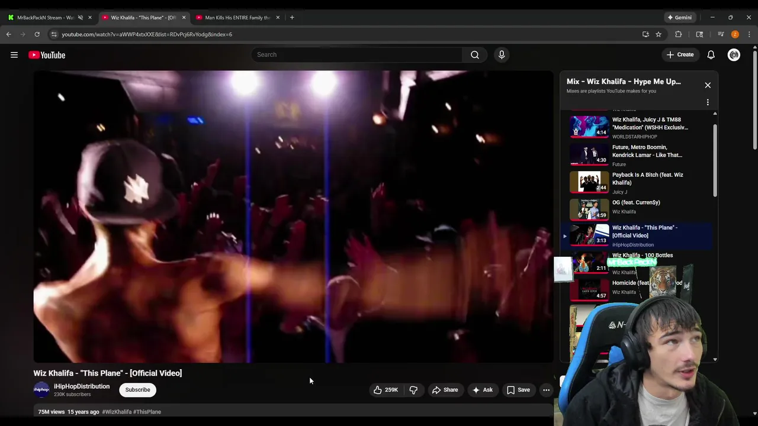Click the Ask button

[x=482, y=390]
